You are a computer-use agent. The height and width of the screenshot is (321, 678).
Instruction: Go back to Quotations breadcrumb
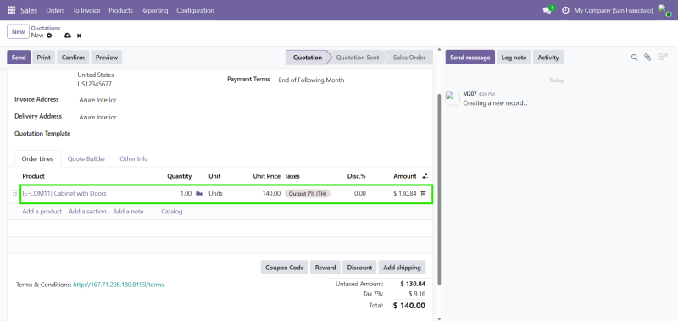coord(46,28)
